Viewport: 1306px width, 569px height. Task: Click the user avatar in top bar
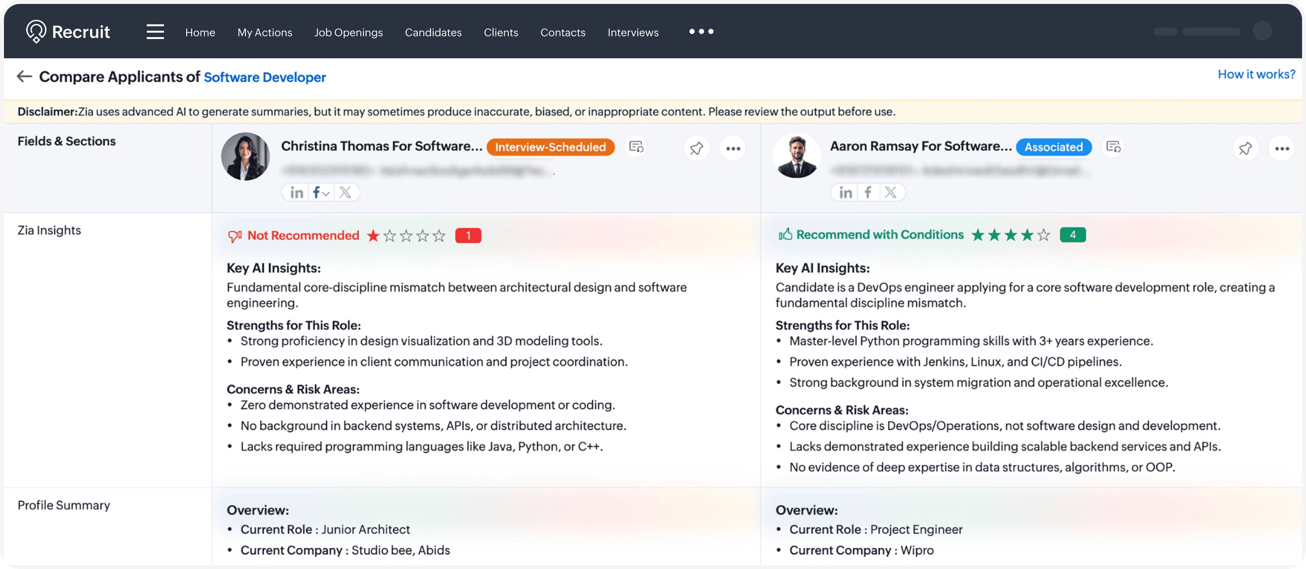click(x=1262, y=31)
